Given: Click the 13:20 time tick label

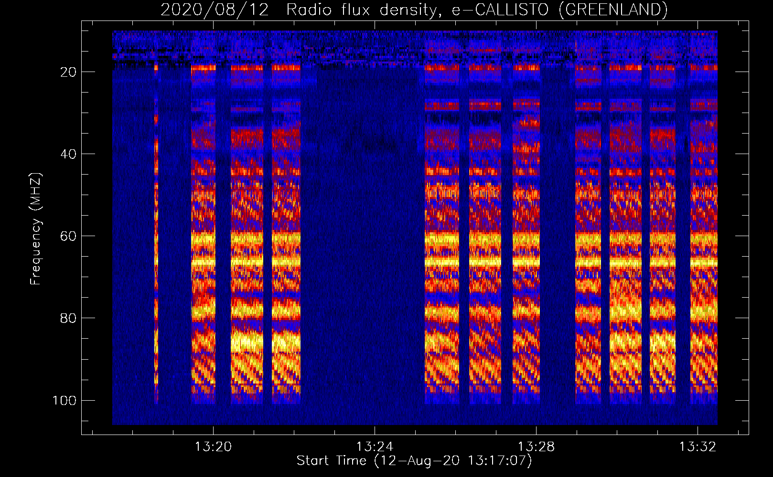Looking at the screenshot, I should tap(213, 446).
